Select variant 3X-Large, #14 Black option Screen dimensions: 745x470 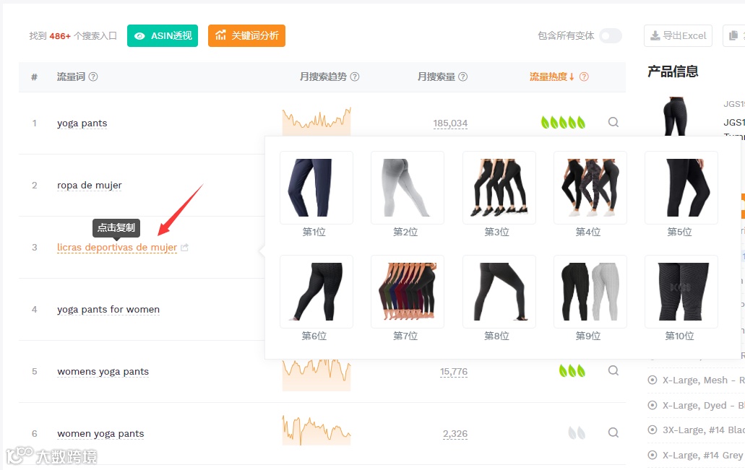[653, 430]
